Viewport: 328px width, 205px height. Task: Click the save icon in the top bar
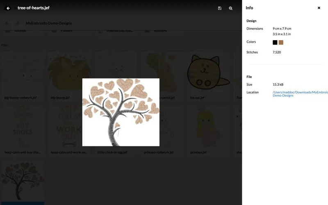coord(220,8)
